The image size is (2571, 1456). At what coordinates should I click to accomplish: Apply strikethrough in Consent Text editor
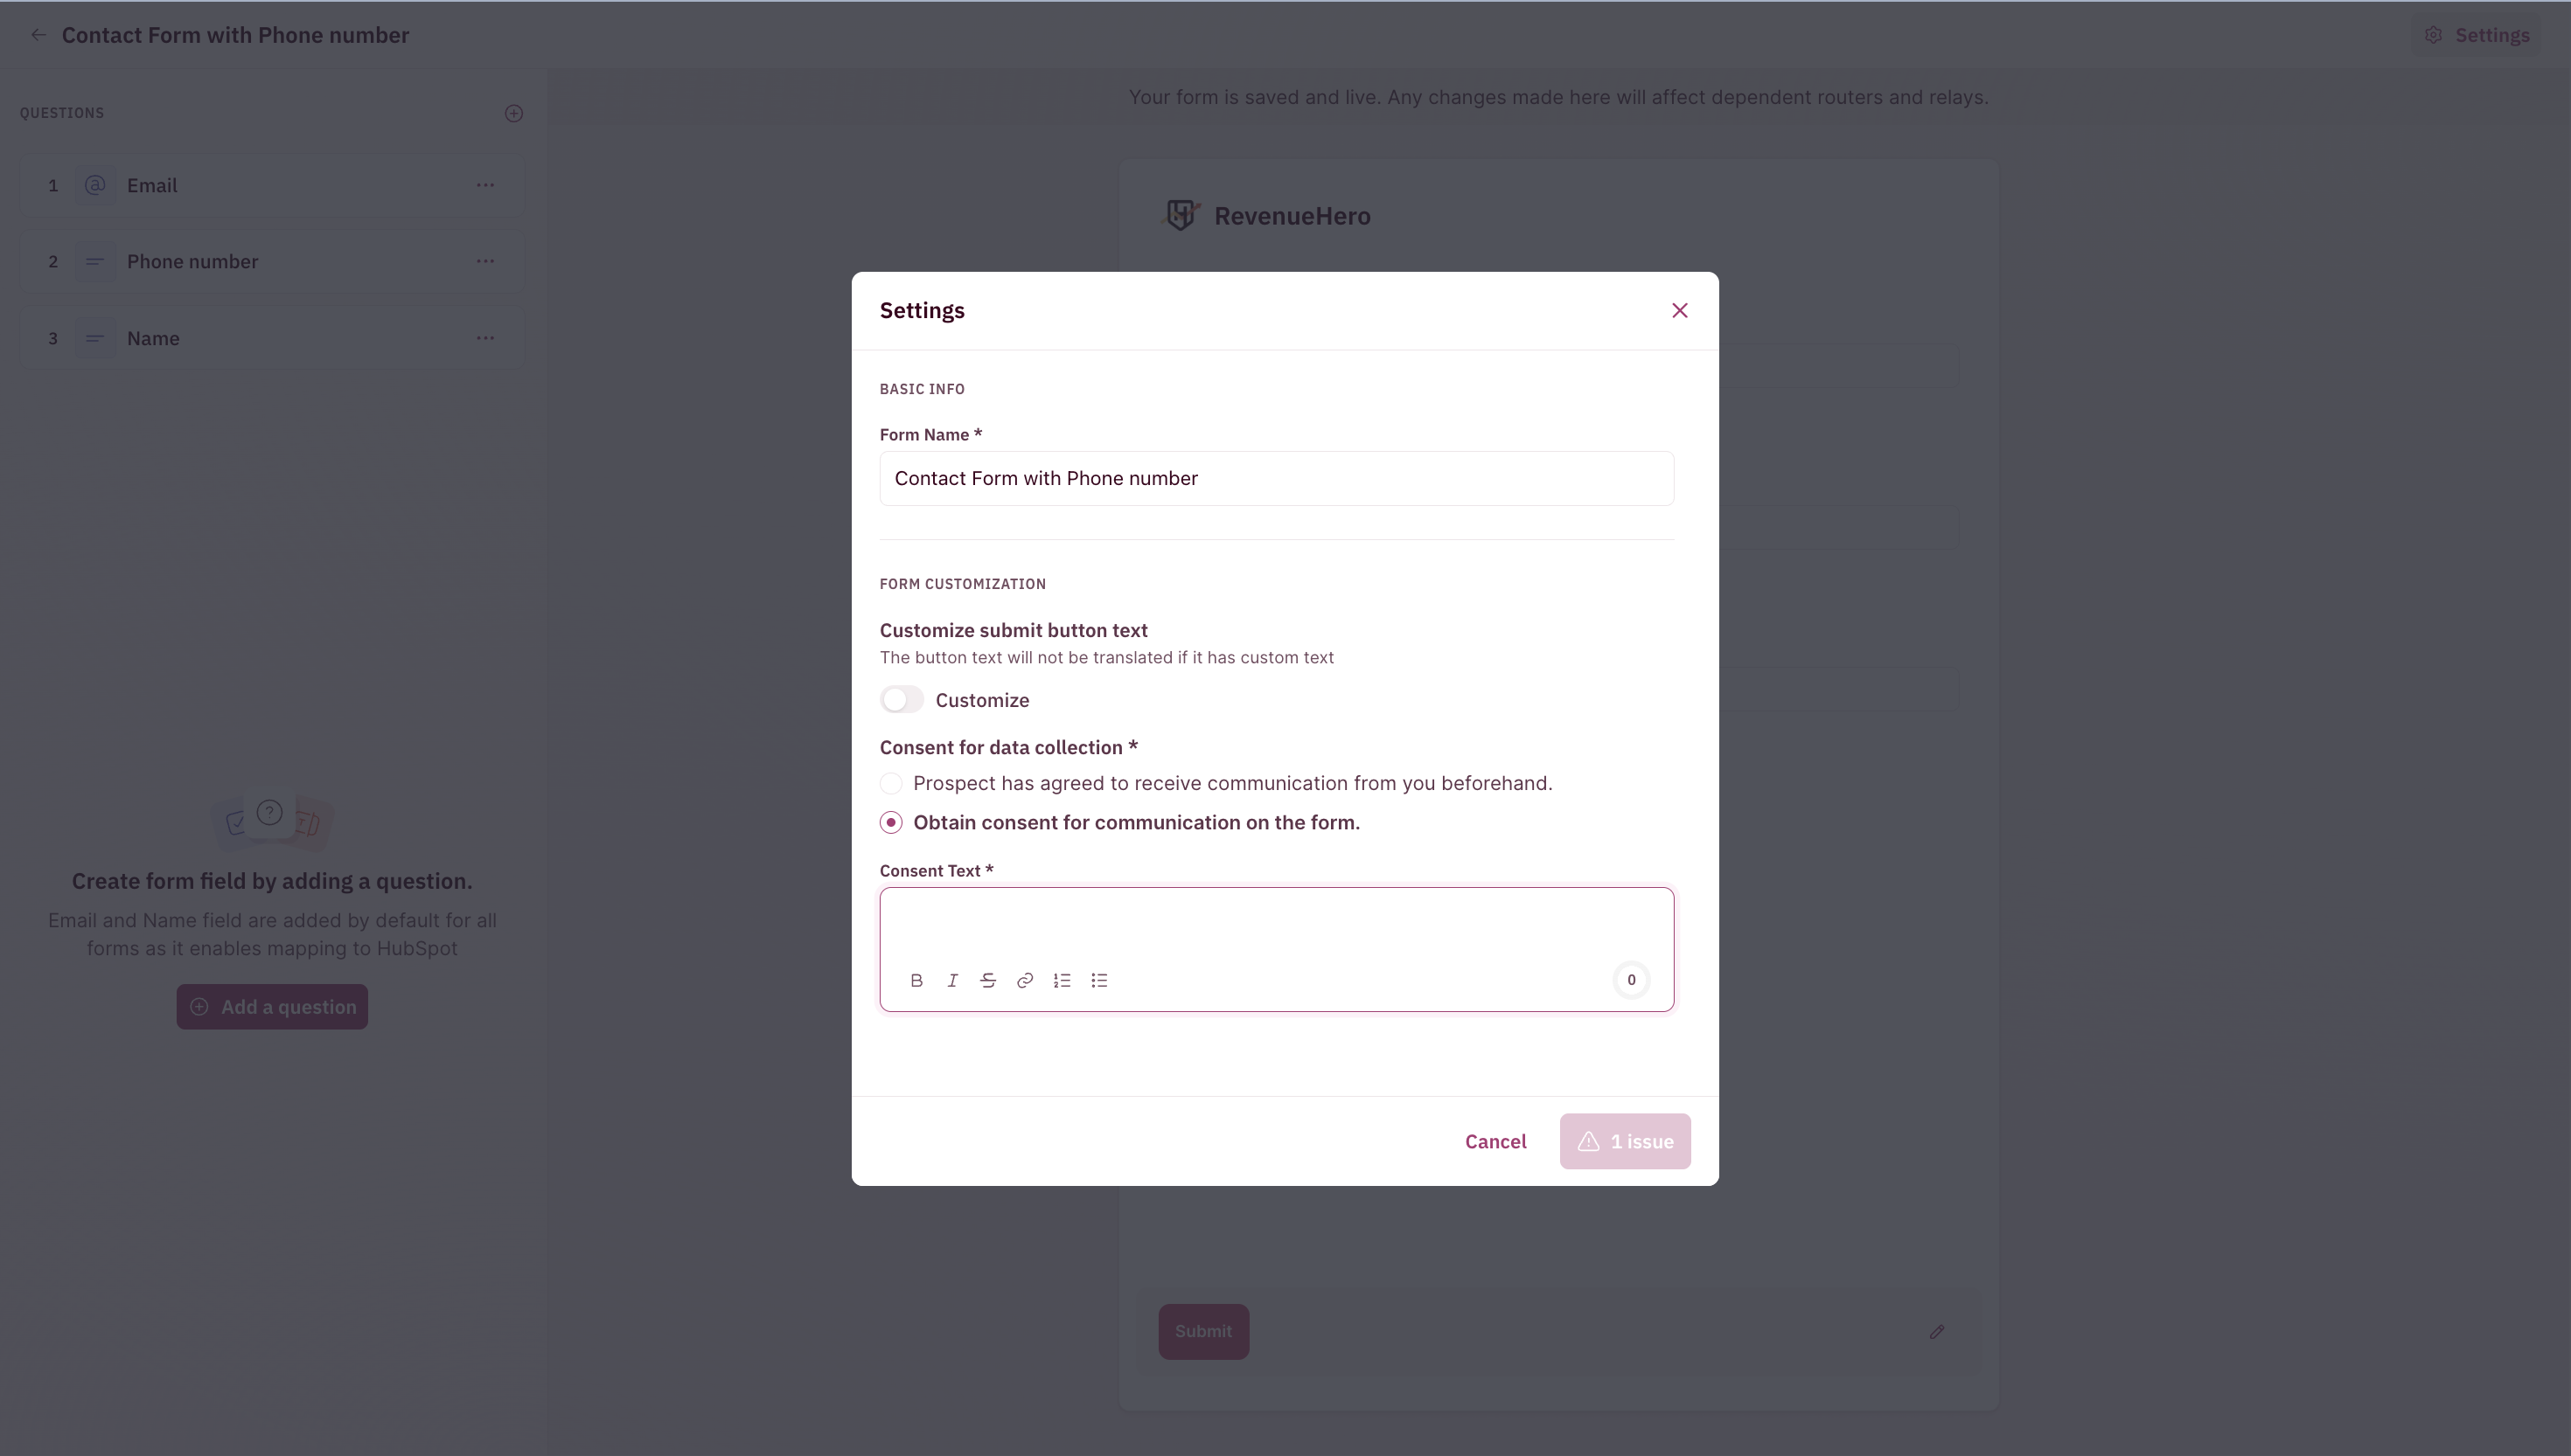click(988, 980)
